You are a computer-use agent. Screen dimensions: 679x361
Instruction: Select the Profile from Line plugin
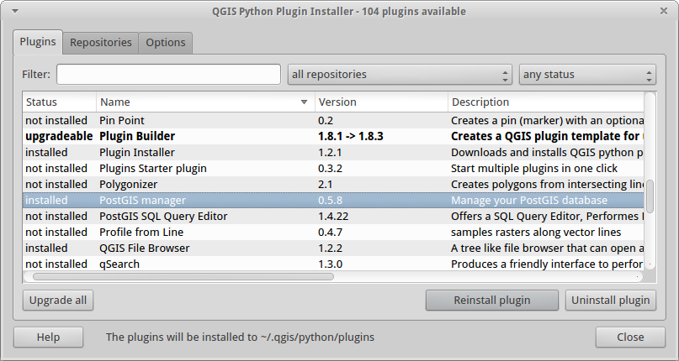333,233
